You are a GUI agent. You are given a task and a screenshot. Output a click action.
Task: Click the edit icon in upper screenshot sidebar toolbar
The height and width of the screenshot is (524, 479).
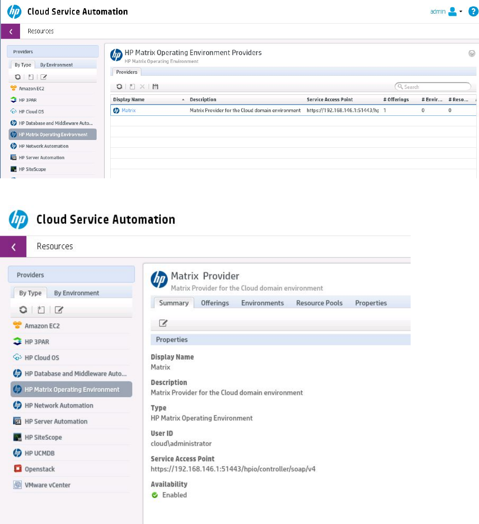coord(44,77)
